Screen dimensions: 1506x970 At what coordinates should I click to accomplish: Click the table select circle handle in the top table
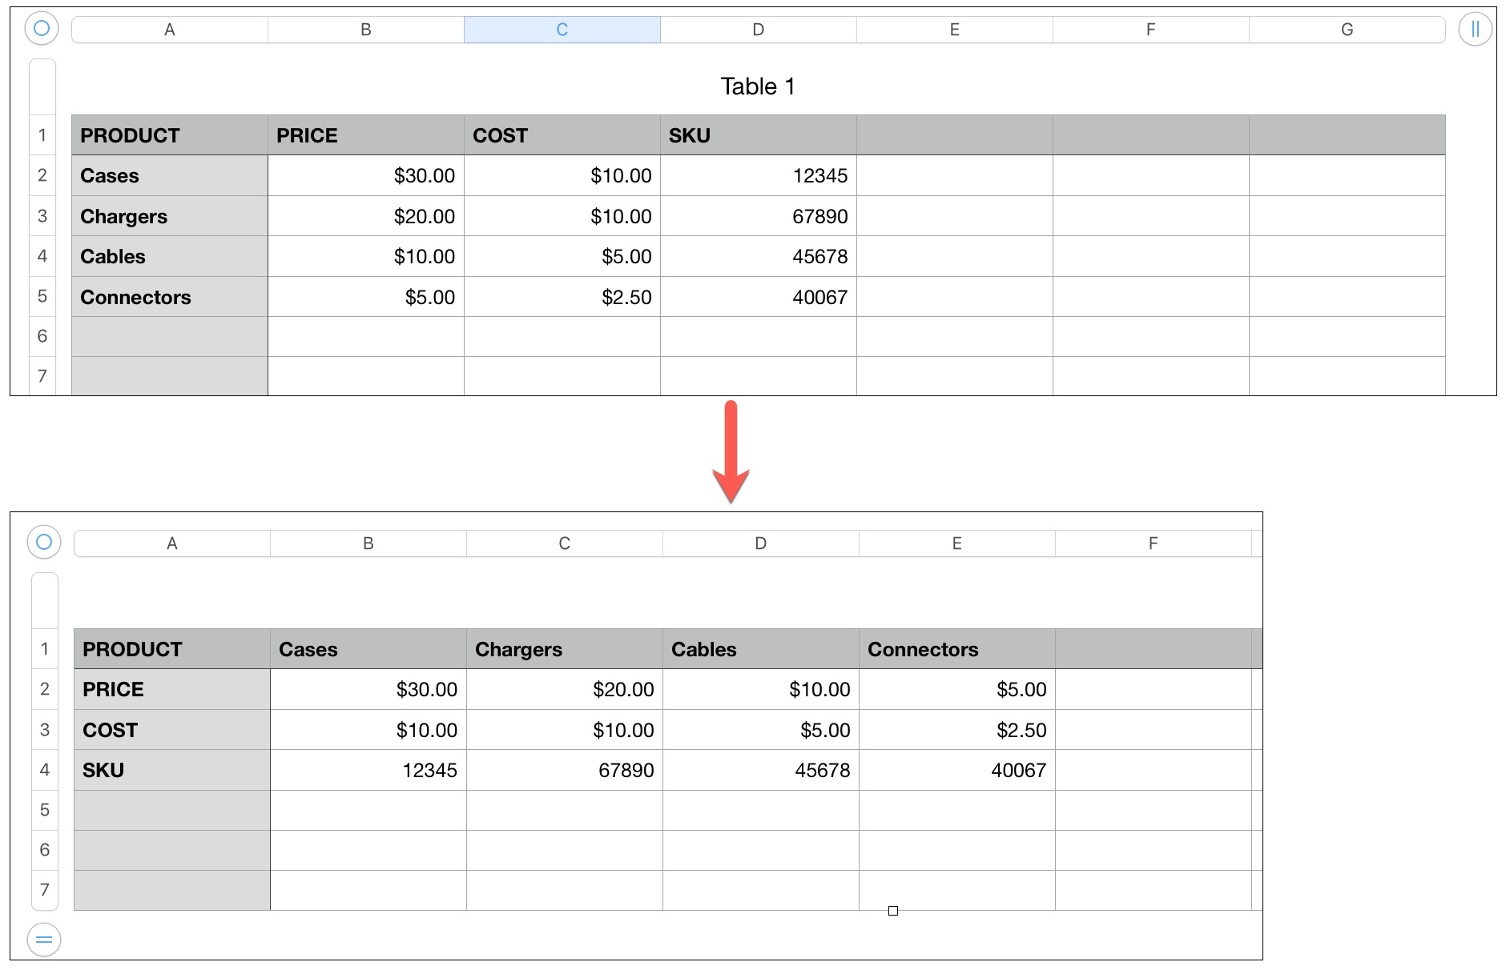coord(42,29)
